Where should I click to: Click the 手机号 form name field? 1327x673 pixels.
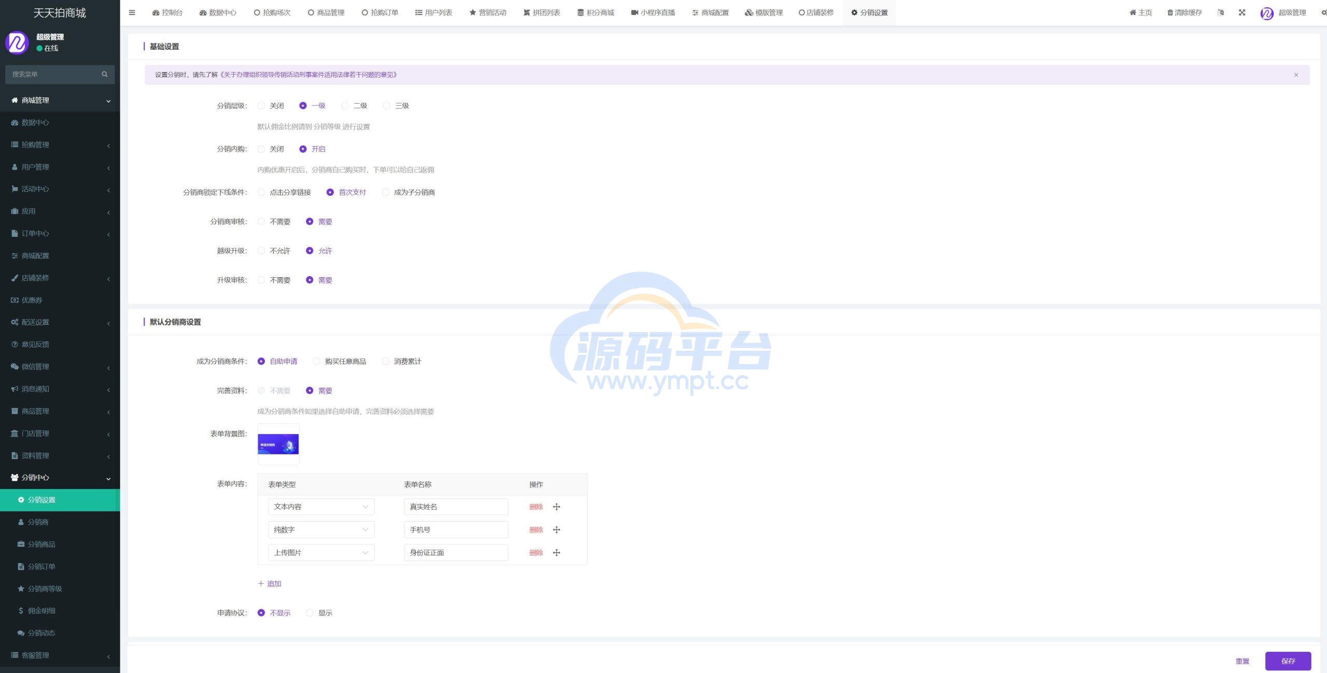pos(456,529)
